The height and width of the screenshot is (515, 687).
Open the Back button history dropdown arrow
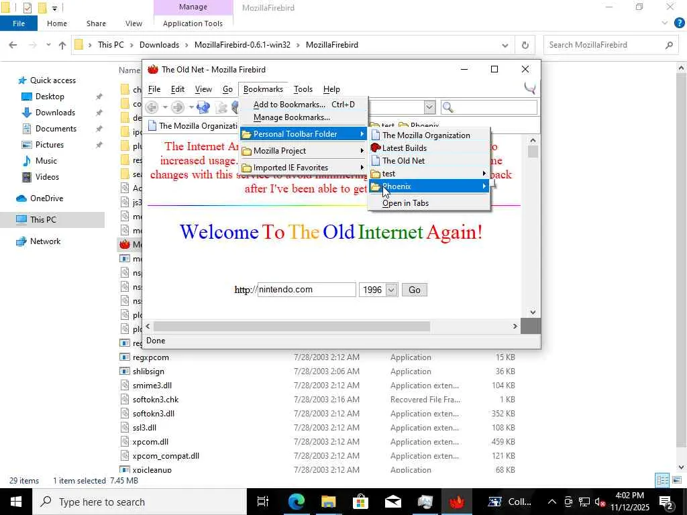click(165, 107)
